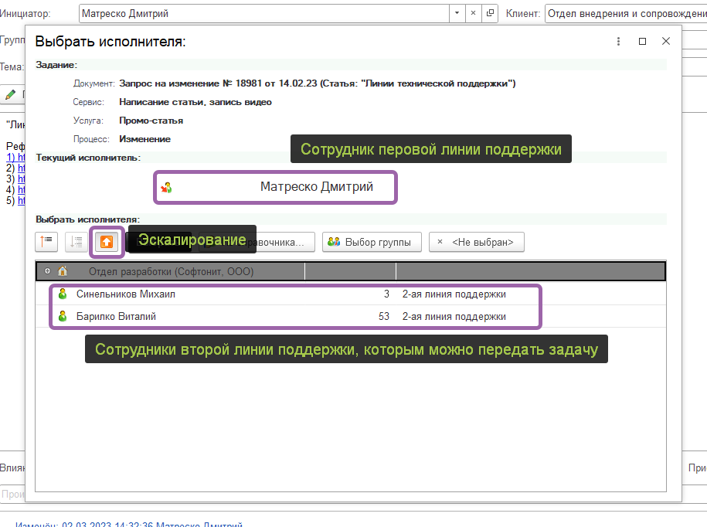Screen dimensions: 707x527
Task: Click the sort ascending list icon
Action: tap(46, 242)
